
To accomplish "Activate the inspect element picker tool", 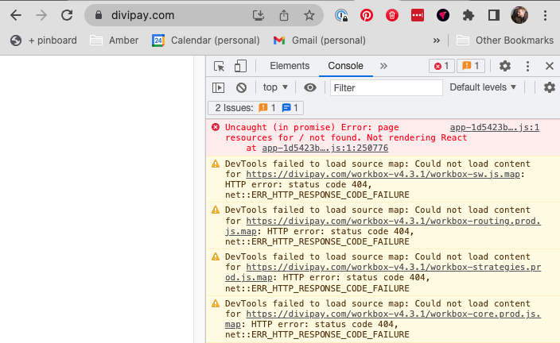I will 219,67.
